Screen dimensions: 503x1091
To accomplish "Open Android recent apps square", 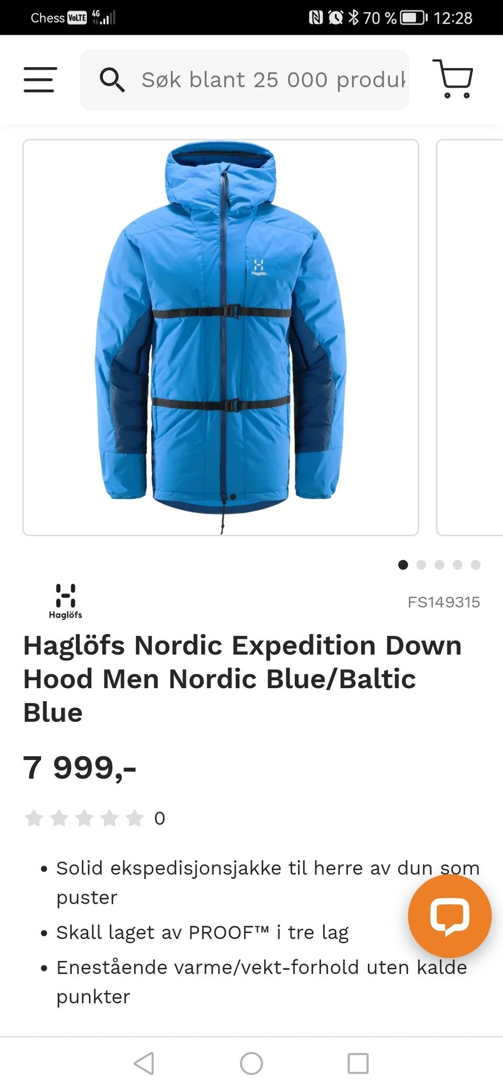I will (358, 1064).
